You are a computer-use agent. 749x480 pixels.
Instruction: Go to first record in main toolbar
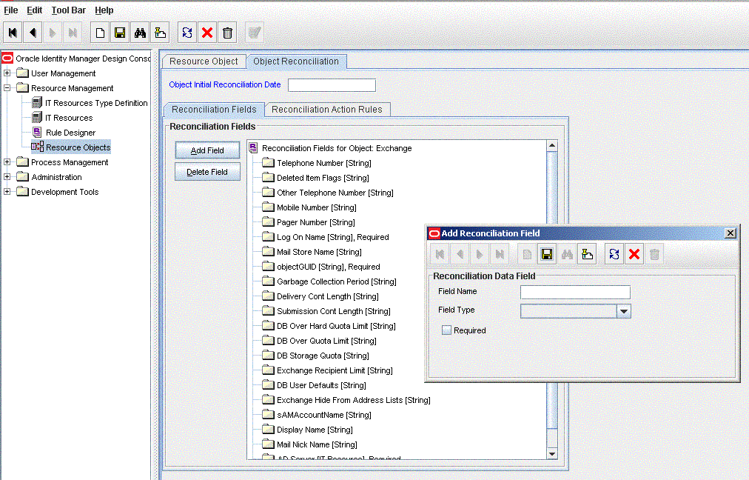coord(13,33)
